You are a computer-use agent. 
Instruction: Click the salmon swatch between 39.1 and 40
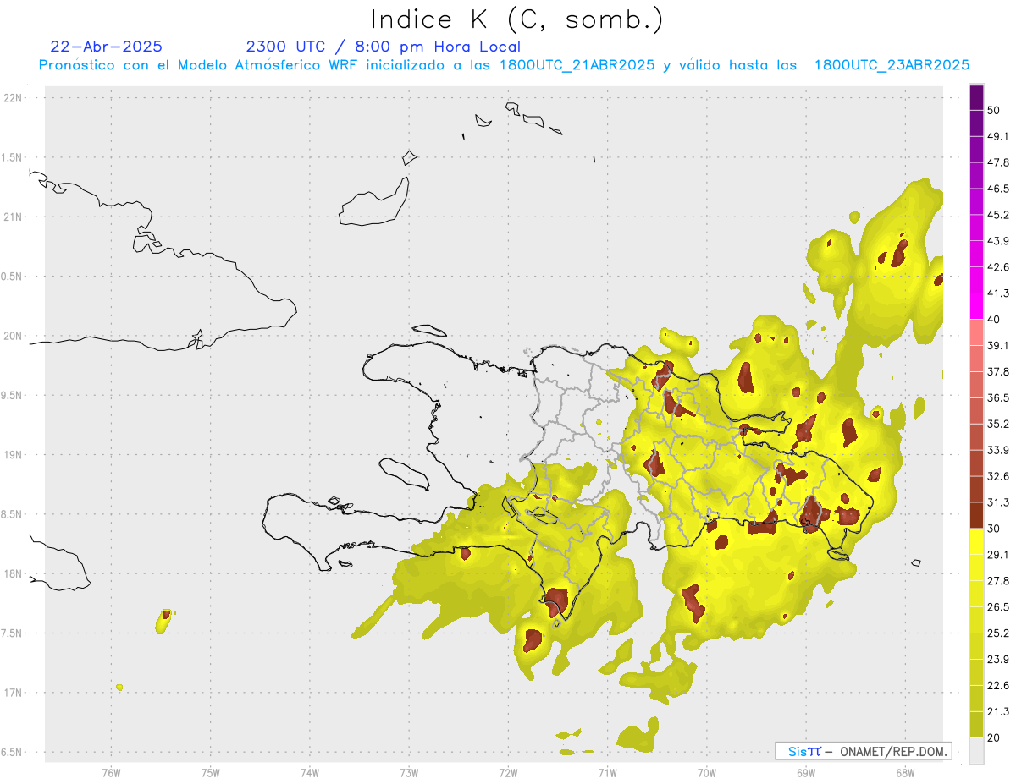coord(977,332)
